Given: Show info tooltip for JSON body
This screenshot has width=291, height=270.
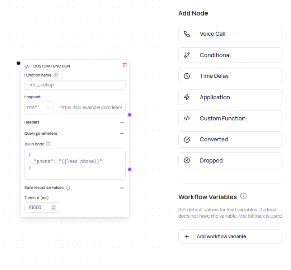Looking at the screenshot, I should (48, 144).
